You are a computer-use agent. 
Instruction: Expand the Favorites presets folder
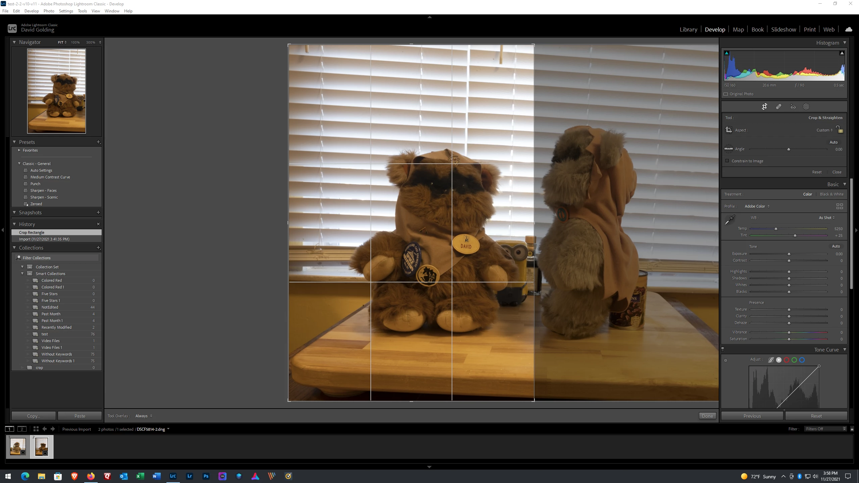pos(19,150)
